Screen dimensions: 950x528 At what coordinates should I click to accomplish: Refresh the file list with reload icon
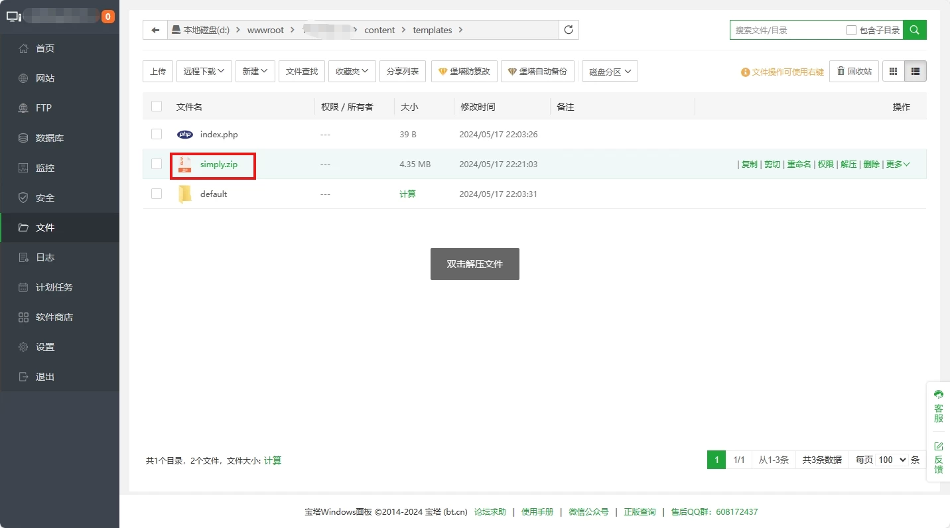click(x=569, y=30)
